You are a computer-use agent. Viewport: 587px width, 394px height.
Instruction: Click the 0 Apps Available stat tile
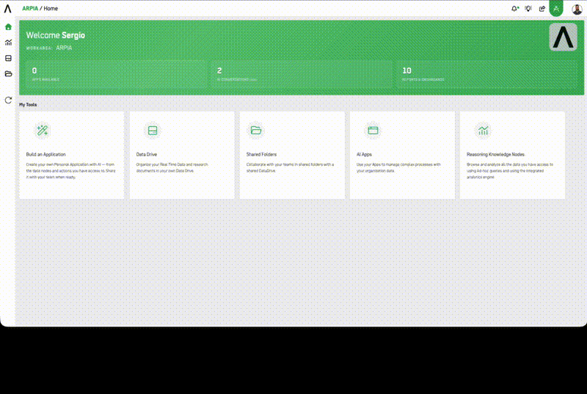[x=116, y=74]
